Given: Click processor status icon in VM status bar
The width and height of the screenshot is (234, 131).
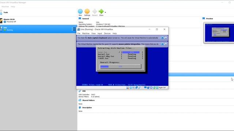Looking at the screenshot, I should click(x=151, y=88).
